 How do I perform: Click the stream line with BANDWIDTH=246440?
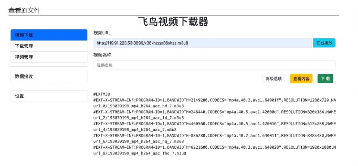click(214, 112)
